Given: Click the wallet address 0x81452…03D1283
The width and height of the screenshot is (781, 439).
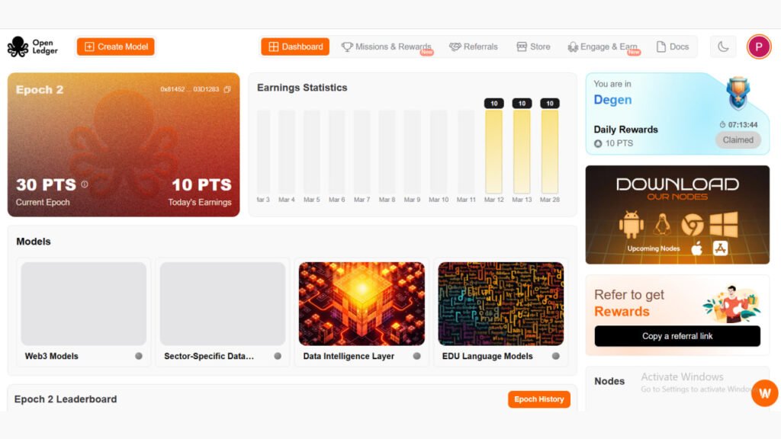Looking at the screenshot, I should coord(189,89).
